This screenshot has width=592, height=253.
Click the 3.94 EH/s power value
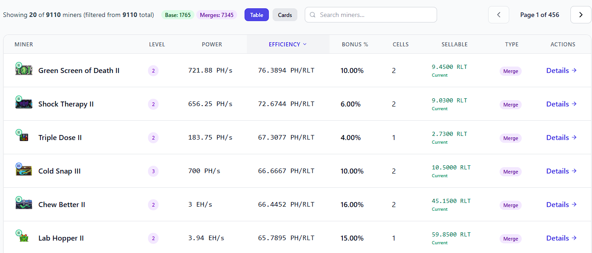click(x=206, y=238)
